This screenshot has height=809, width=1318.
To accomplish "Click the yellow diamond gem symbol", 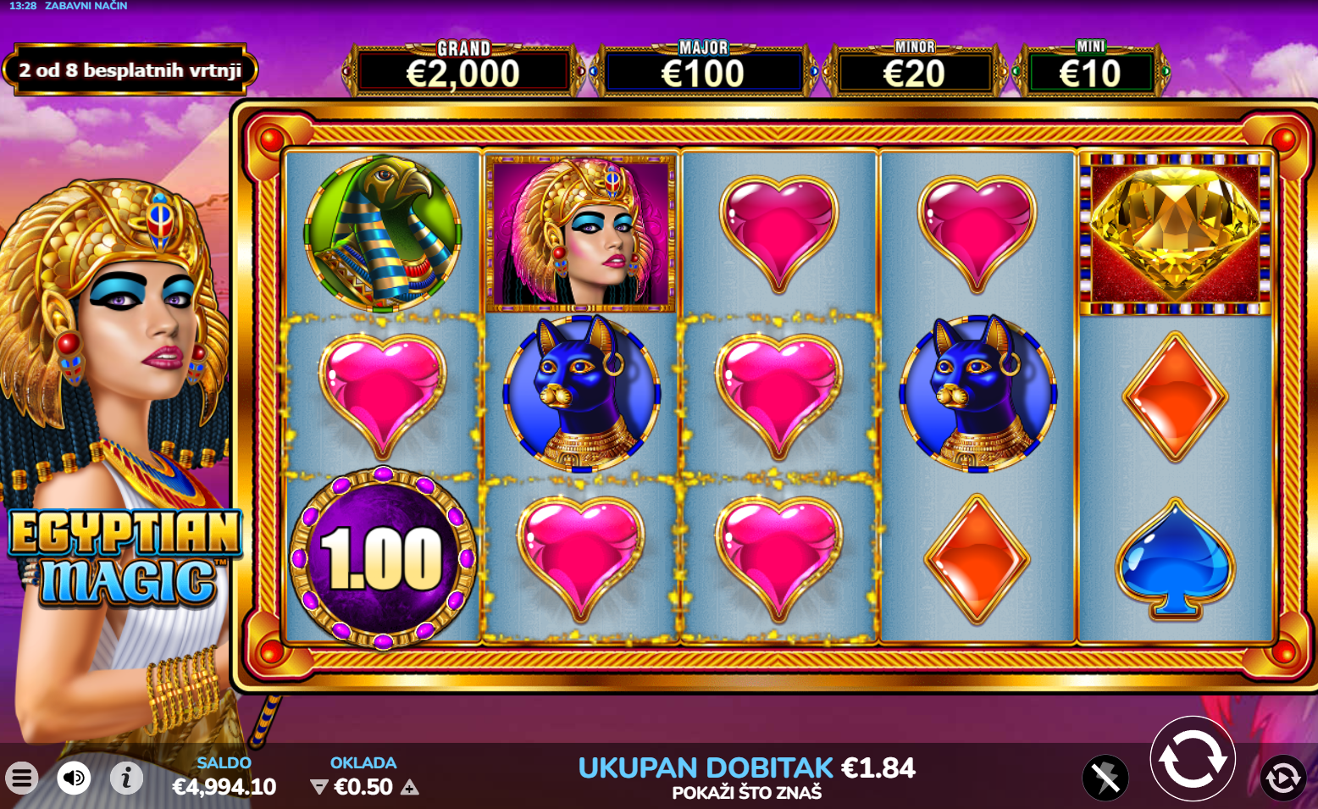I will tap(1175, 233).
